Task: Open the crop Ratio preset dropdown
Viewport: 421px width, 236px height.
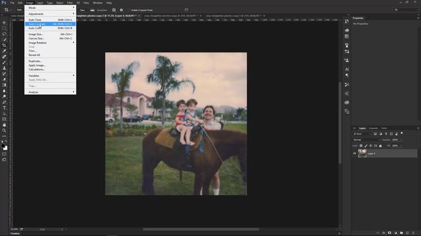Action: click(19, 10)
